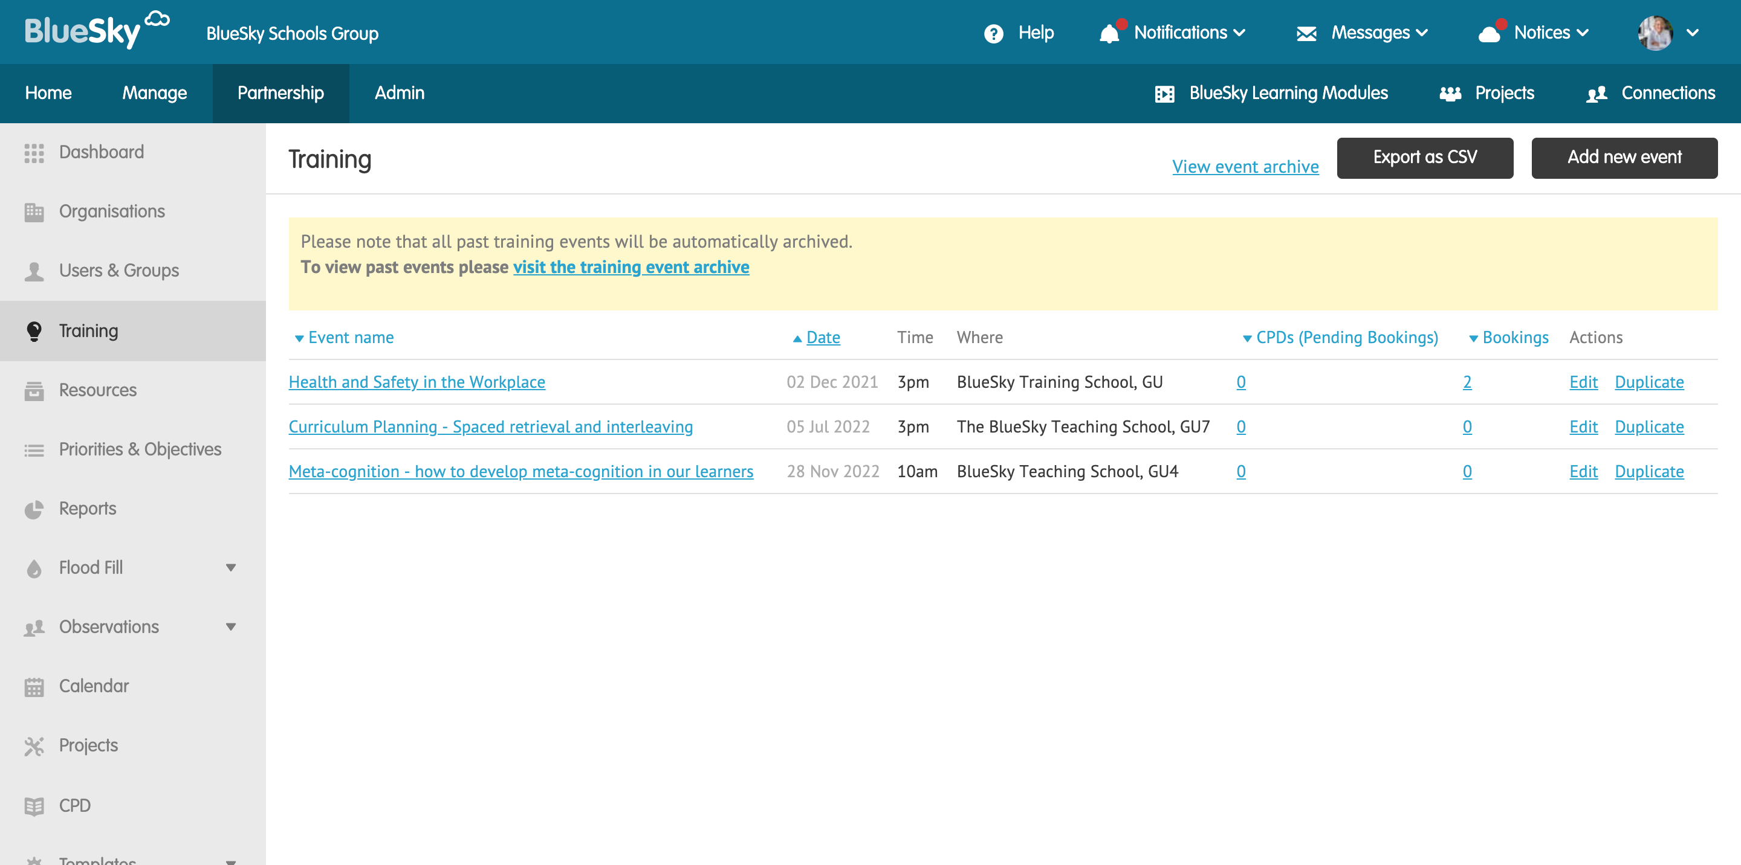Open pending CPDs count for Meta-cognition
This screenshot has height=865, width=1741.
click(x=1241, y=471)
